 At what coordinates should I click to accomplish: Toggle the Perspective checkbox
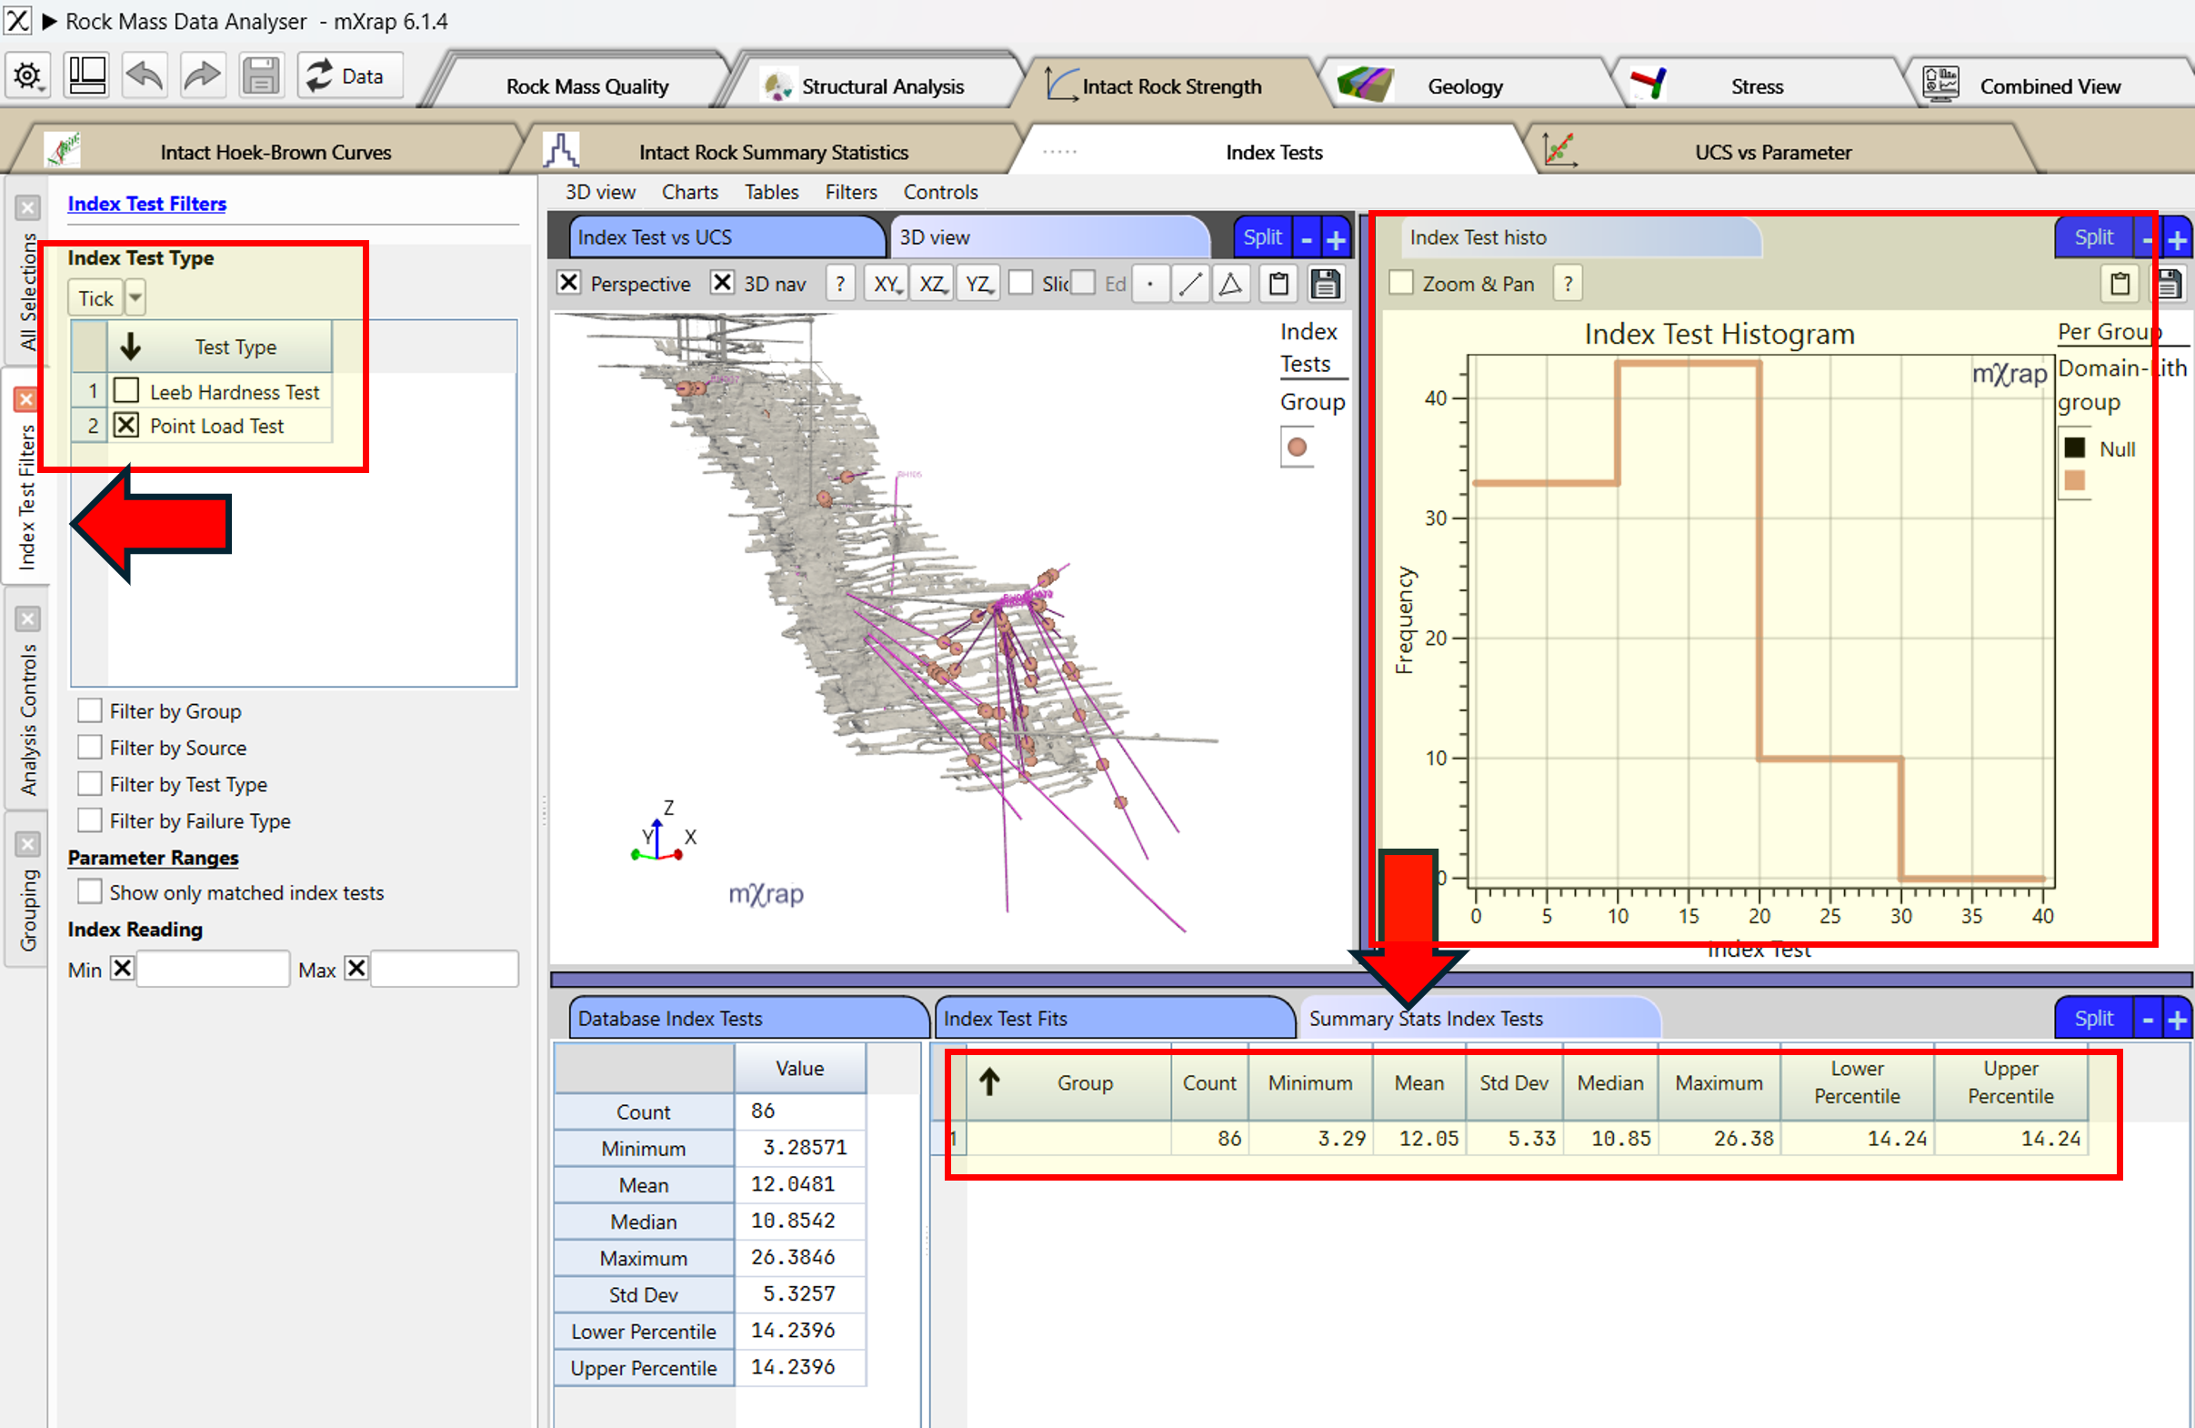(569, 283)
